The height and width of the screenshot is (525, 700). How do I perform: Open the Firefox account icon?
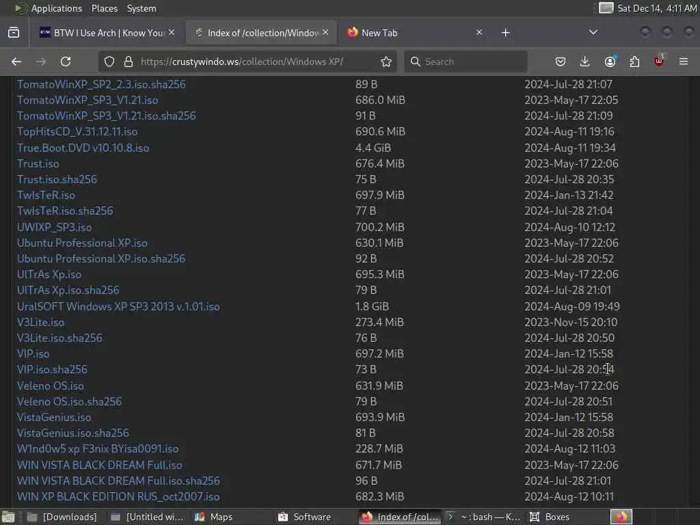(610, 62)
